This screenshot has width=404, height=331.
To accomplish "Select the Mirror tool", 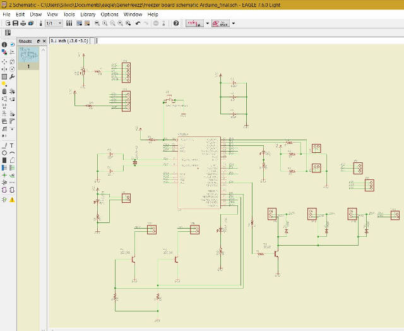I will click(x=4, y=69).
